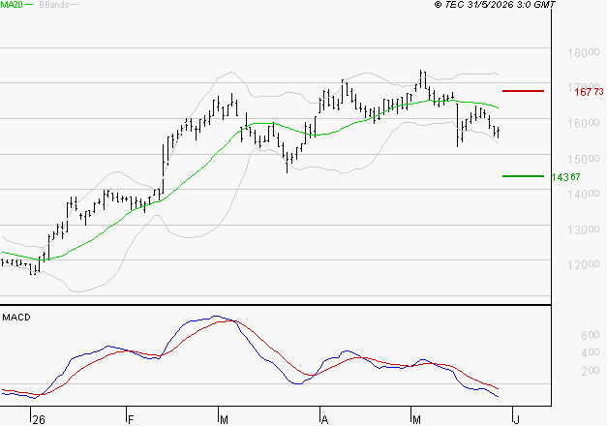Click the green support level line
This screenshot has width=607, height=426.
[523, 176]
